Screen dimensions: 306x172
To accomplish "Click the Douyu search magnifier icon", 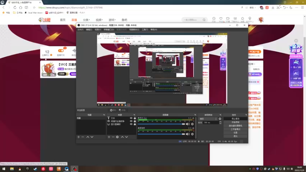I will 204,20.
